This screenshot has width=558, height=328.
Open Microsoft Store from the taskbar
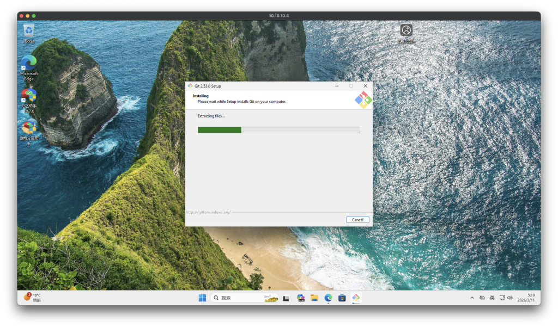[x=342, y=298]
